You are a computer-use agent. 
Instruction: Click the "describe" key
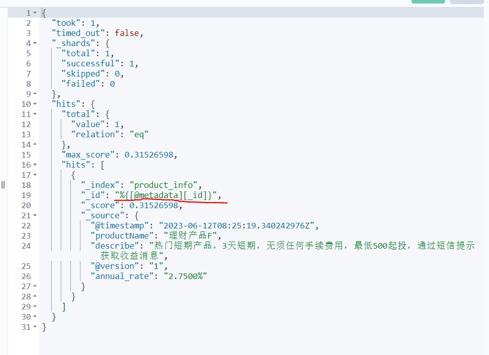tap(115, 246)
